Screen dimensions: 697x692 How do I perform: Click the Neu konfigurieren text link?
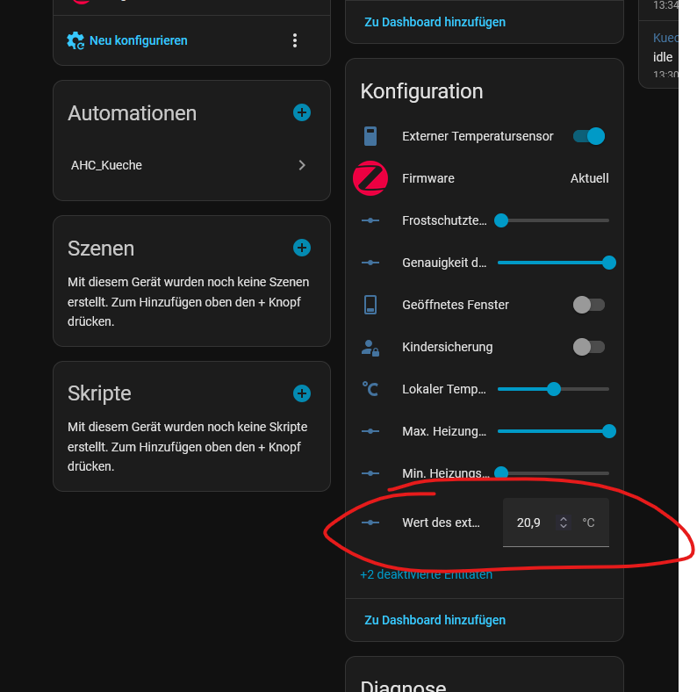138,40
